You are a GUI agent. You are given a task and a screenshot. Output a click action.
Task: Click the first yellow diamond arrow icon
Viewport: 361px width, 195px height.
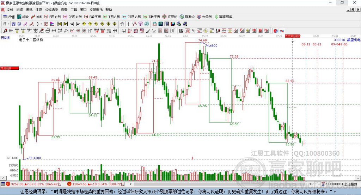click(x=84, y=24)
